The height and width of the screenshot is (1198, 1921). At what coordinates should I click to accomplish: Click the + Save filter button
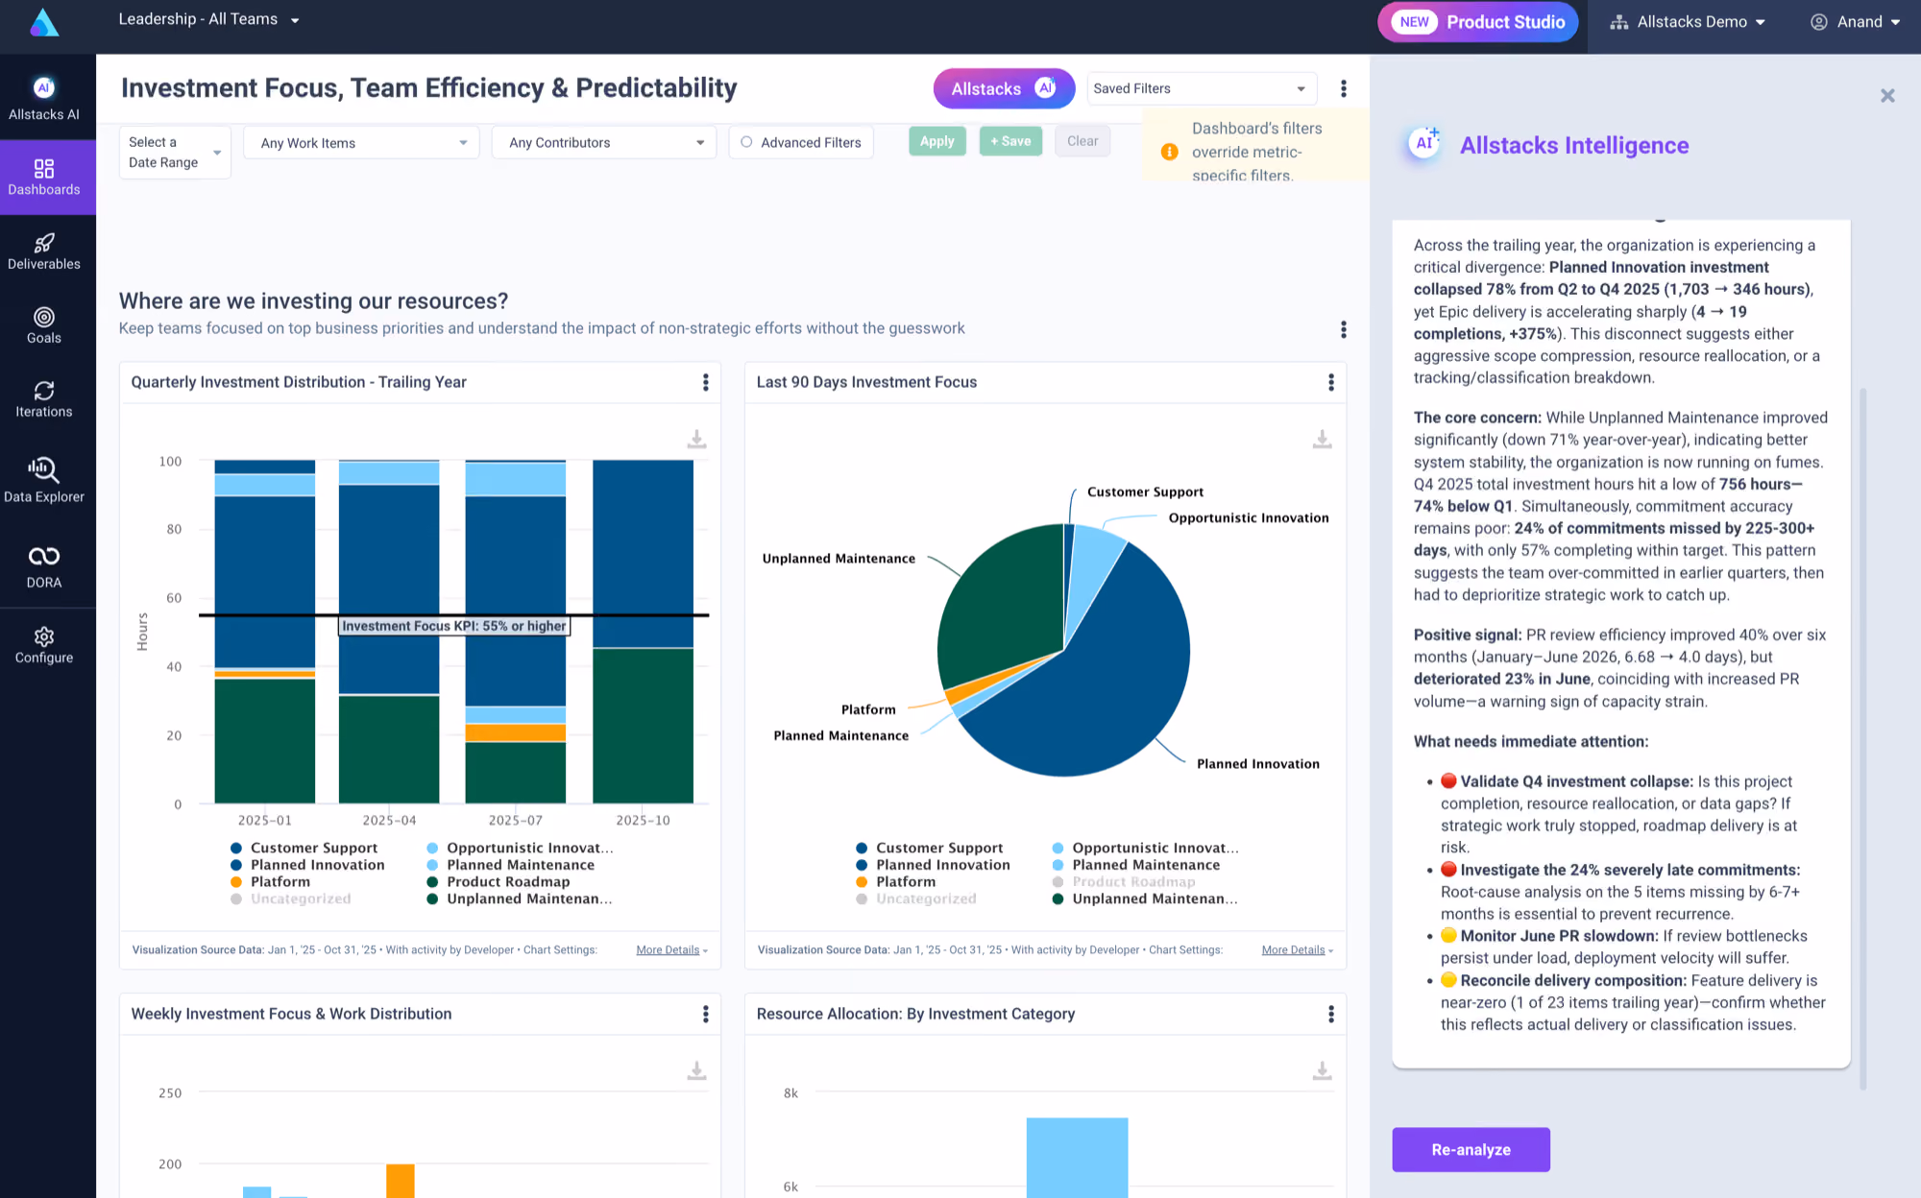(1010, 141)
